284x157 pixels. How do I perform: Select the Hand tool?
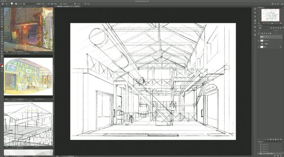pos(2,56)
